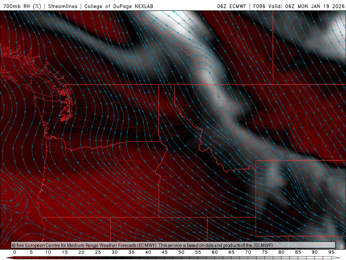Click the 50 label on the colorbar
The width and height of the screenshot is (346, 260).
[181, 252]
